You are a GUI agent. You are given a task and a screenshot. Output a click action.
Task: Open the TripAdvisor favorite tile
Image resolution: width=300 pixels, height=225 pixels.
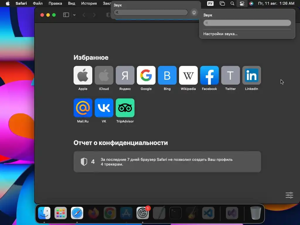(125, 108)
